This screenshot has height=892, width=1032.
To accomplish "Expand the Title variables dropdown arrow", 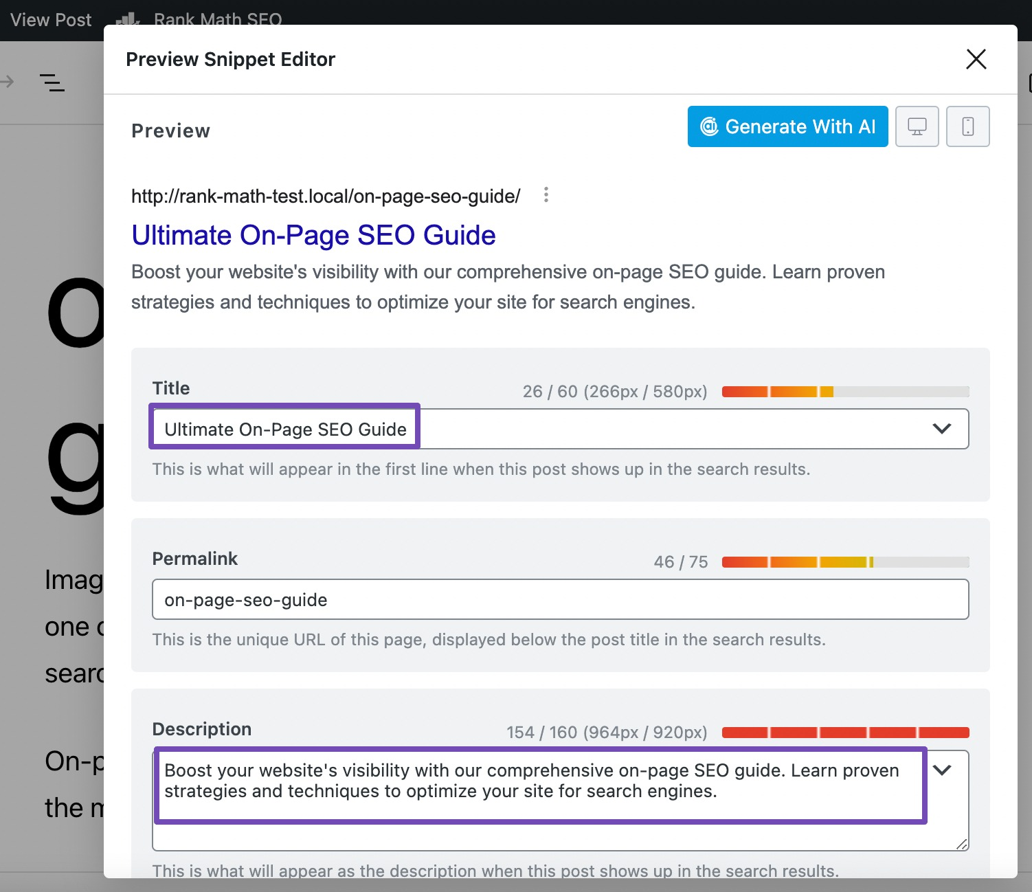I will (x=941, y=429).
